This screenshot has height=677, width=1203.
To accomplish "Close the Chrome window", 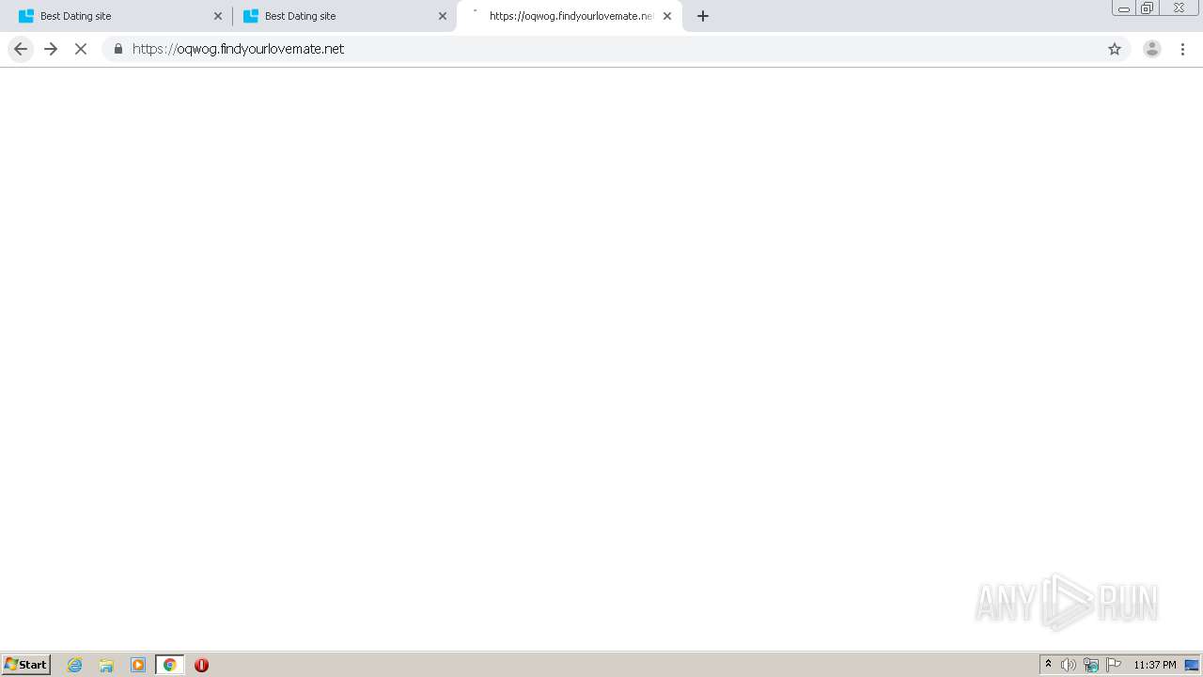I will click(x=1179, y=8).
